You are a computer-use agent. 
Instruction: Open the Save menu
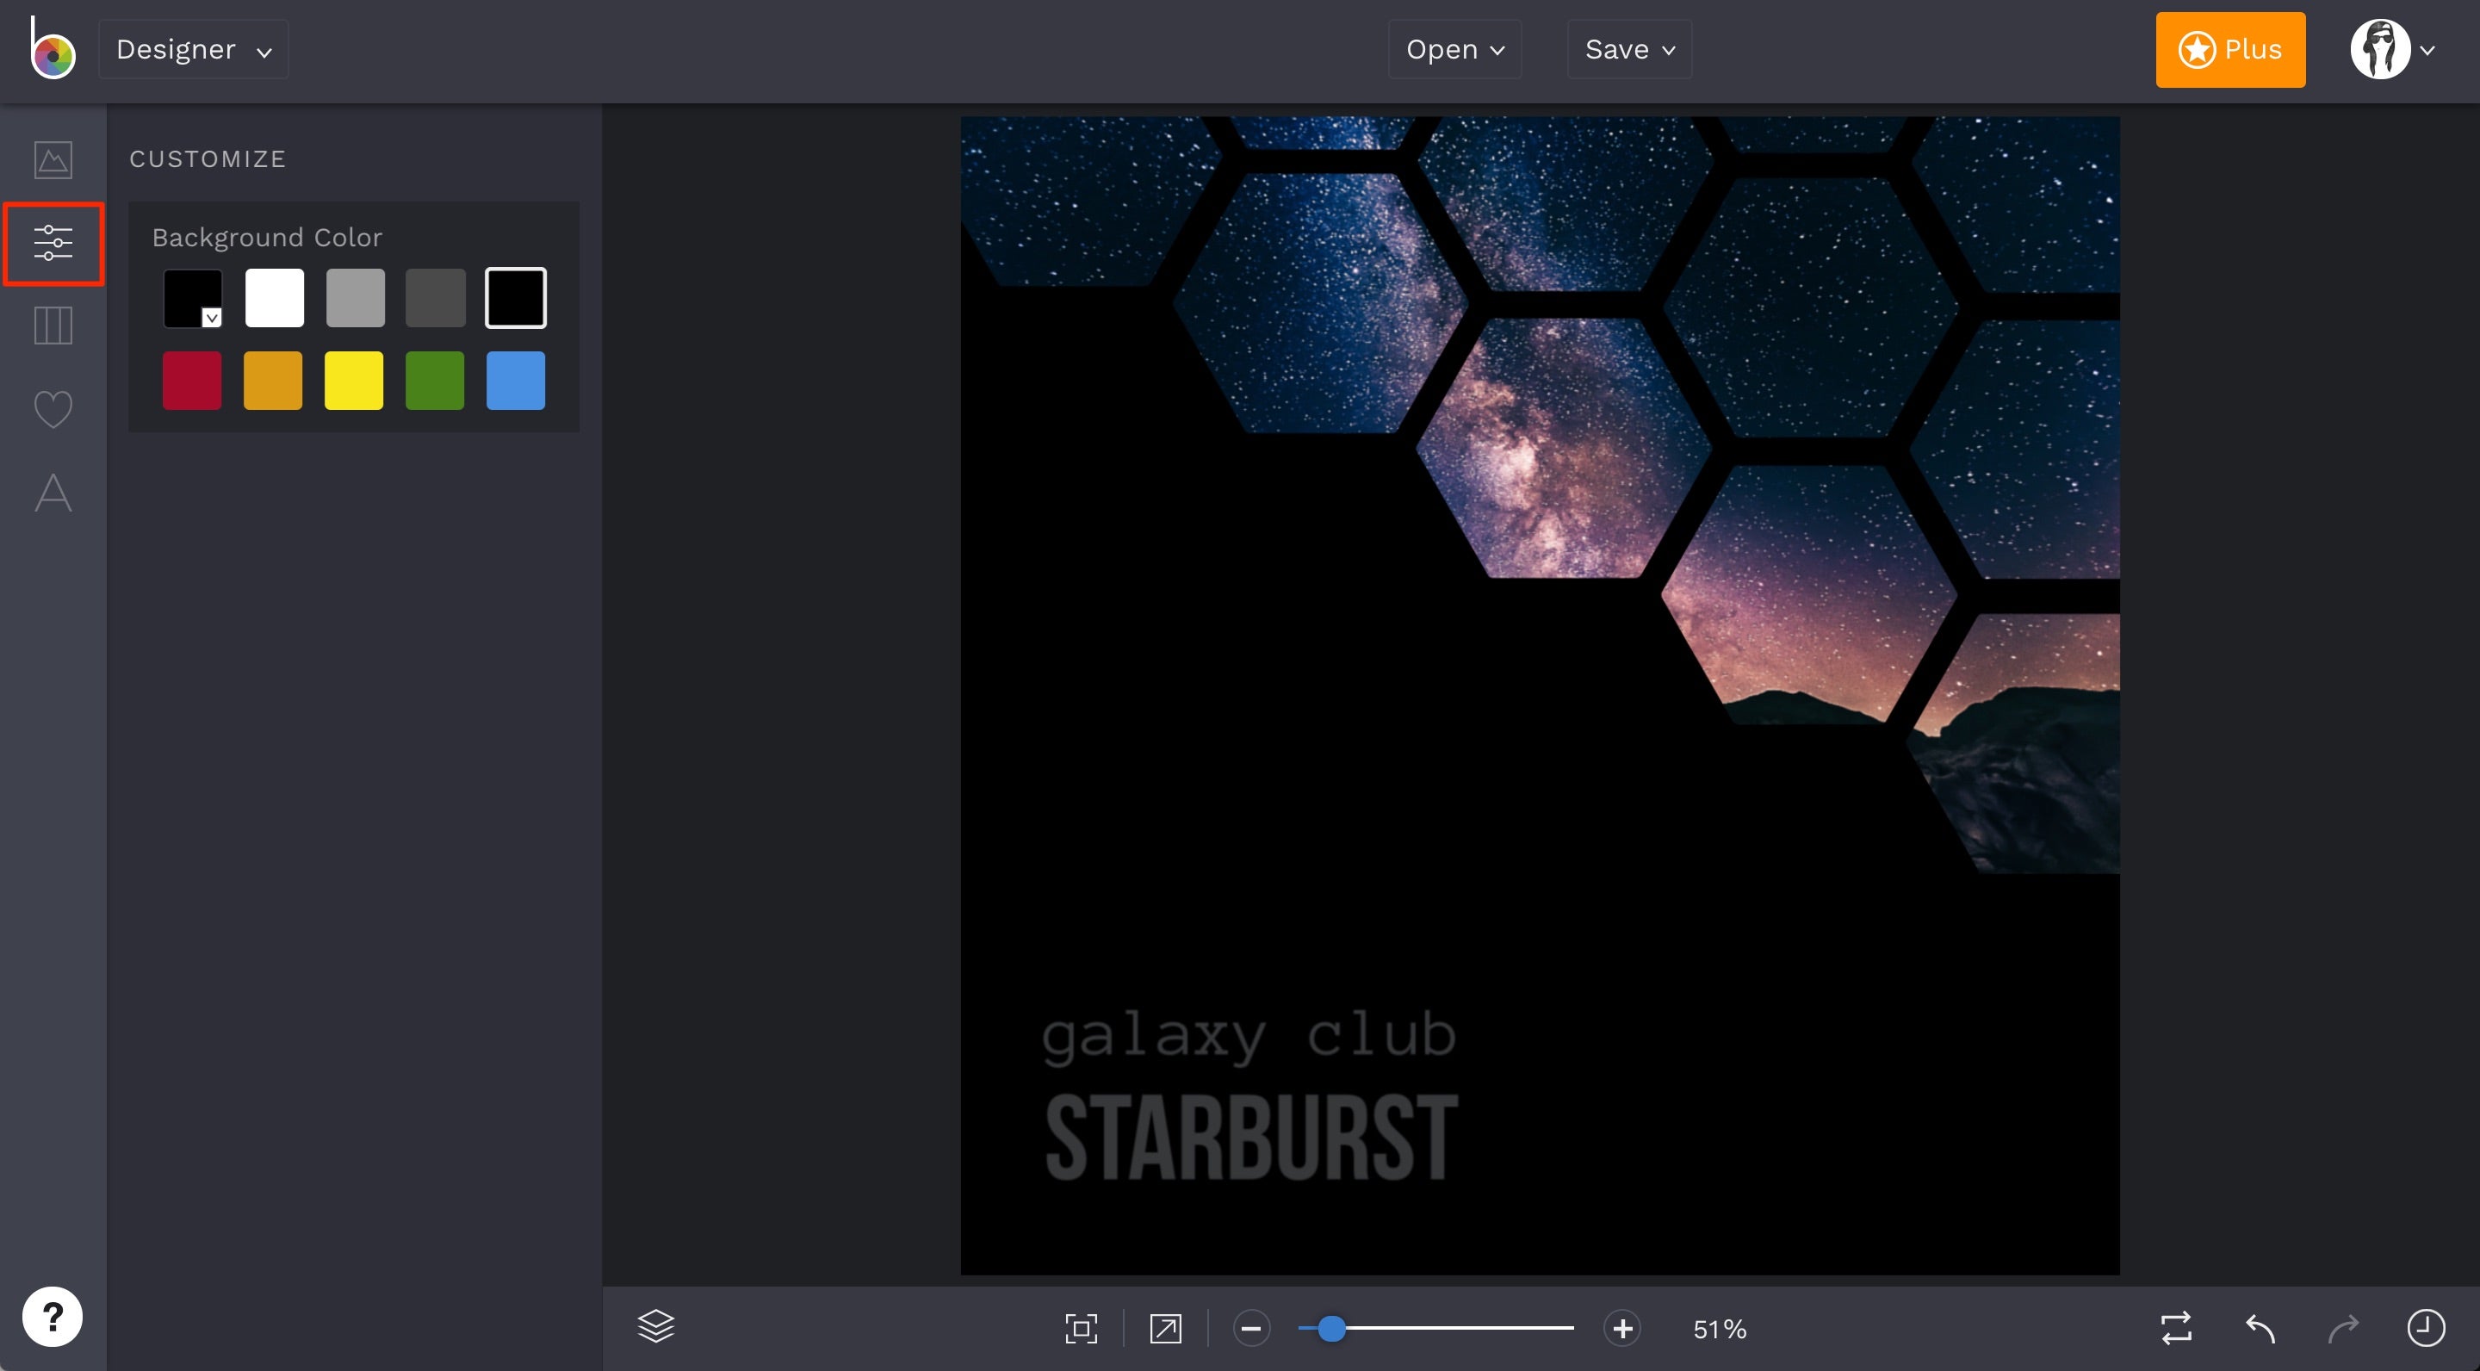pyautogui.click(x=1628, y=48)
